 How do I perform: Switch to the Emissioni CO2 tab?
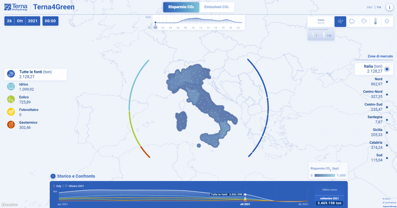(217, 7)
